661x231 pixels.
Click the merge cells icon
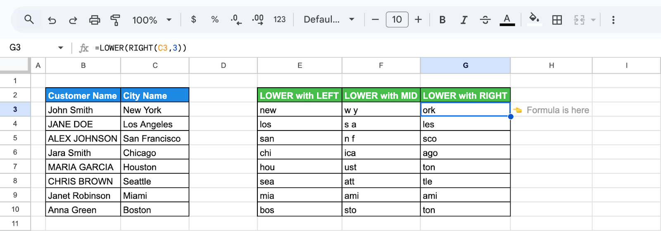coord(579,20)
